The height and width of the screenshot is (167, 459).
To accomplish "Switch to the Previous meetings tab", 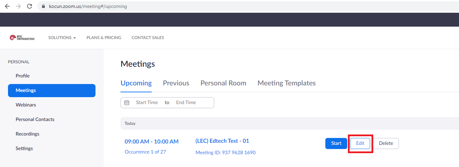I will [x=176, y=83].
